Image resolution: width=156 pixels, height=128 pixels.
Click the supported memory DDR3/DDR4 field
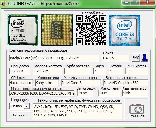[42, 93]
